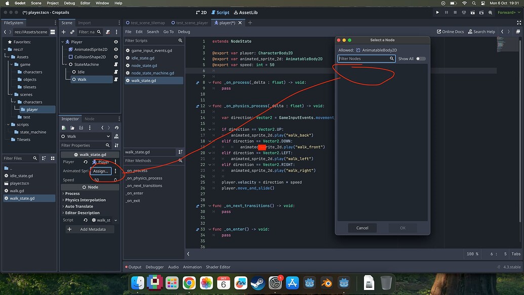Open Search Help from the script editor toolbar
Screen dimensions: 524x295
480,31
